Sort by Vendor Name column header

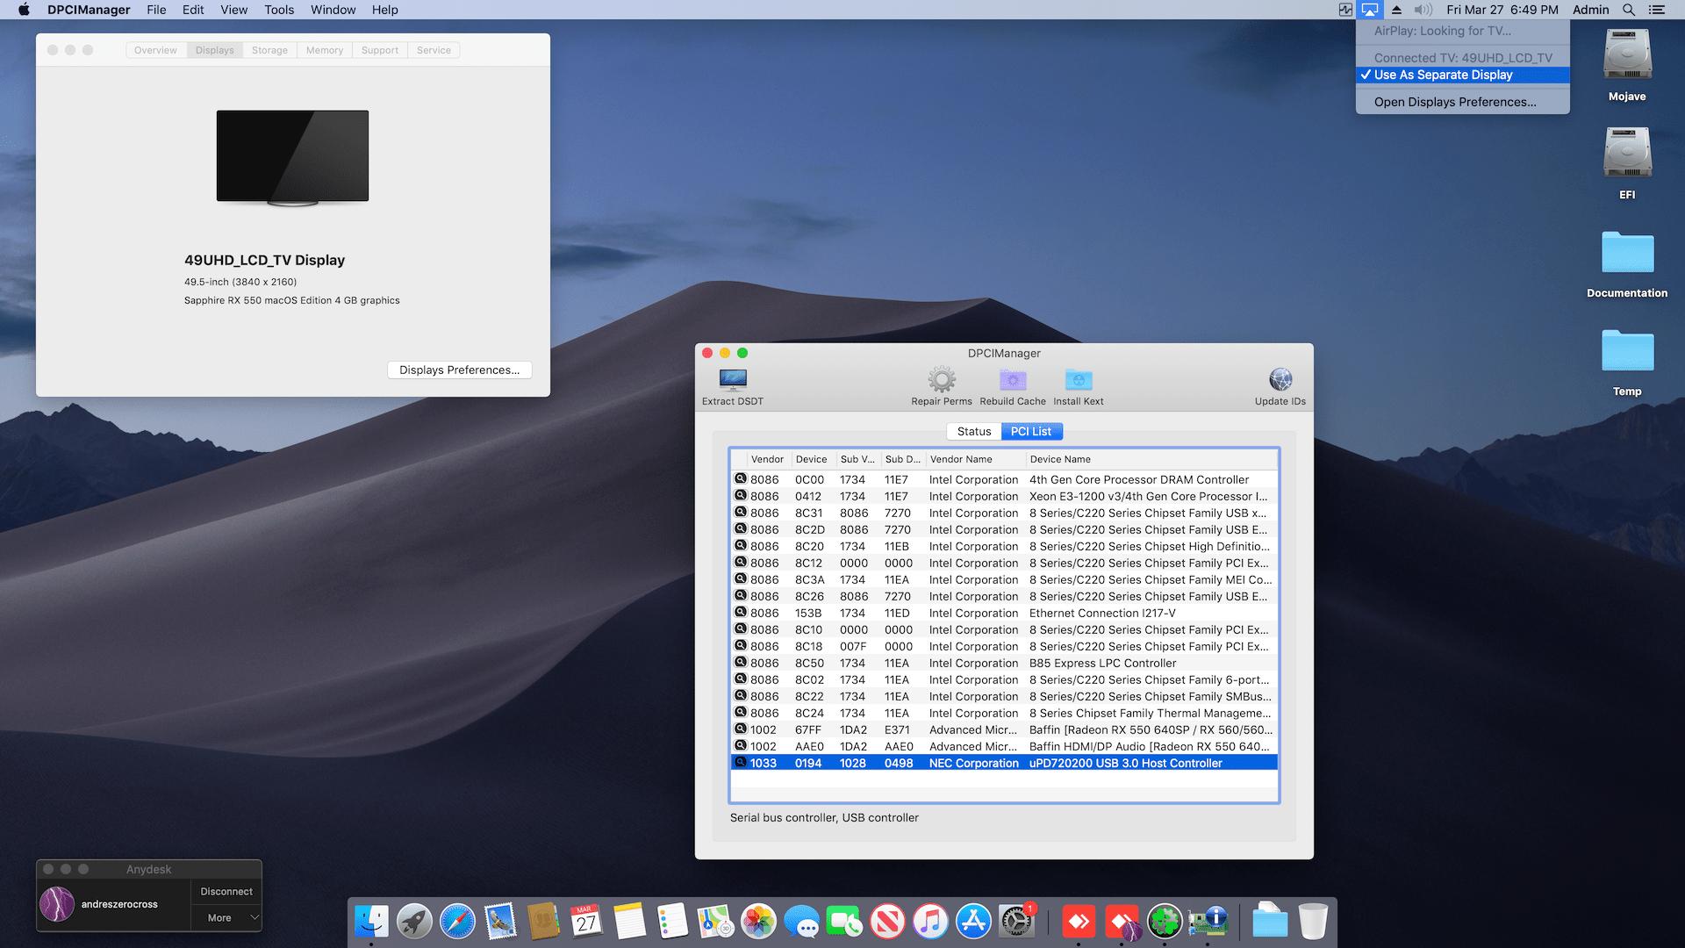tap(961, 459)
